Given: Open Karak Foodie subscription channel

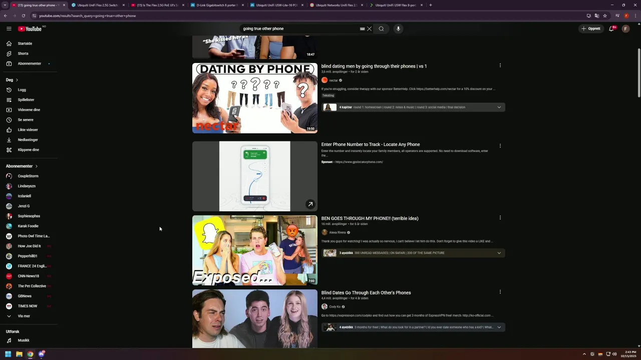Looking at the screenshot, I should tap(28, 226).
